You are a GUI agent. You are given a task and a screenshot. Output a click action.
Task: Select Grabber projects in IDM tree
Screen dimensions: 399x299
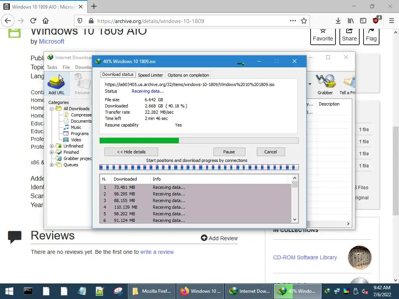click(78, 159)
